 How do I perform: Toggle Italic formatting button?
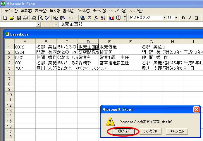190,18
